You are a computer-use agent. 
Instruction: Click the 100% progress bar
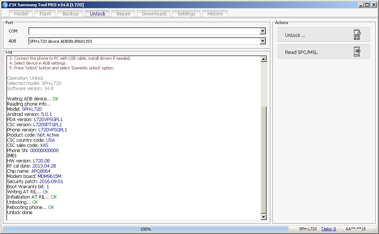coord(146,229)
